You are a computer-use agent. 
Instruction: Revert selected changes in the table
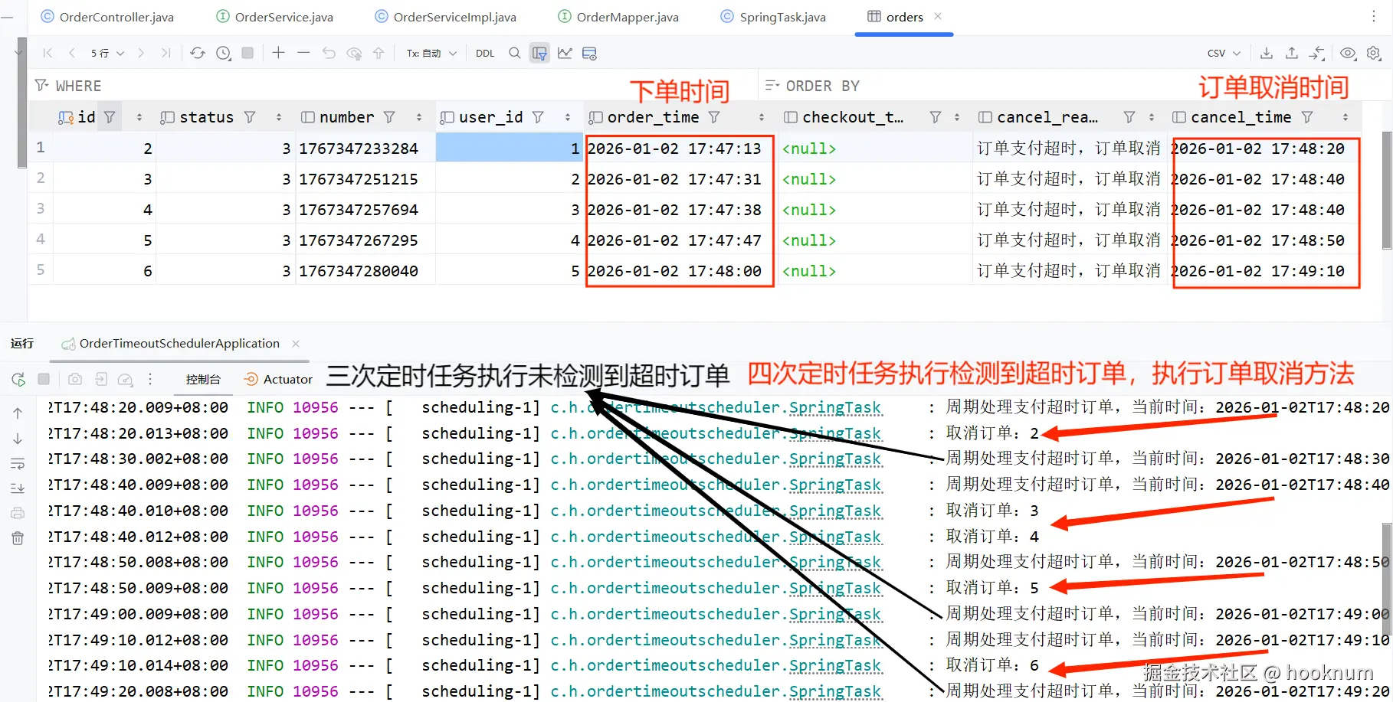[329, 53]
